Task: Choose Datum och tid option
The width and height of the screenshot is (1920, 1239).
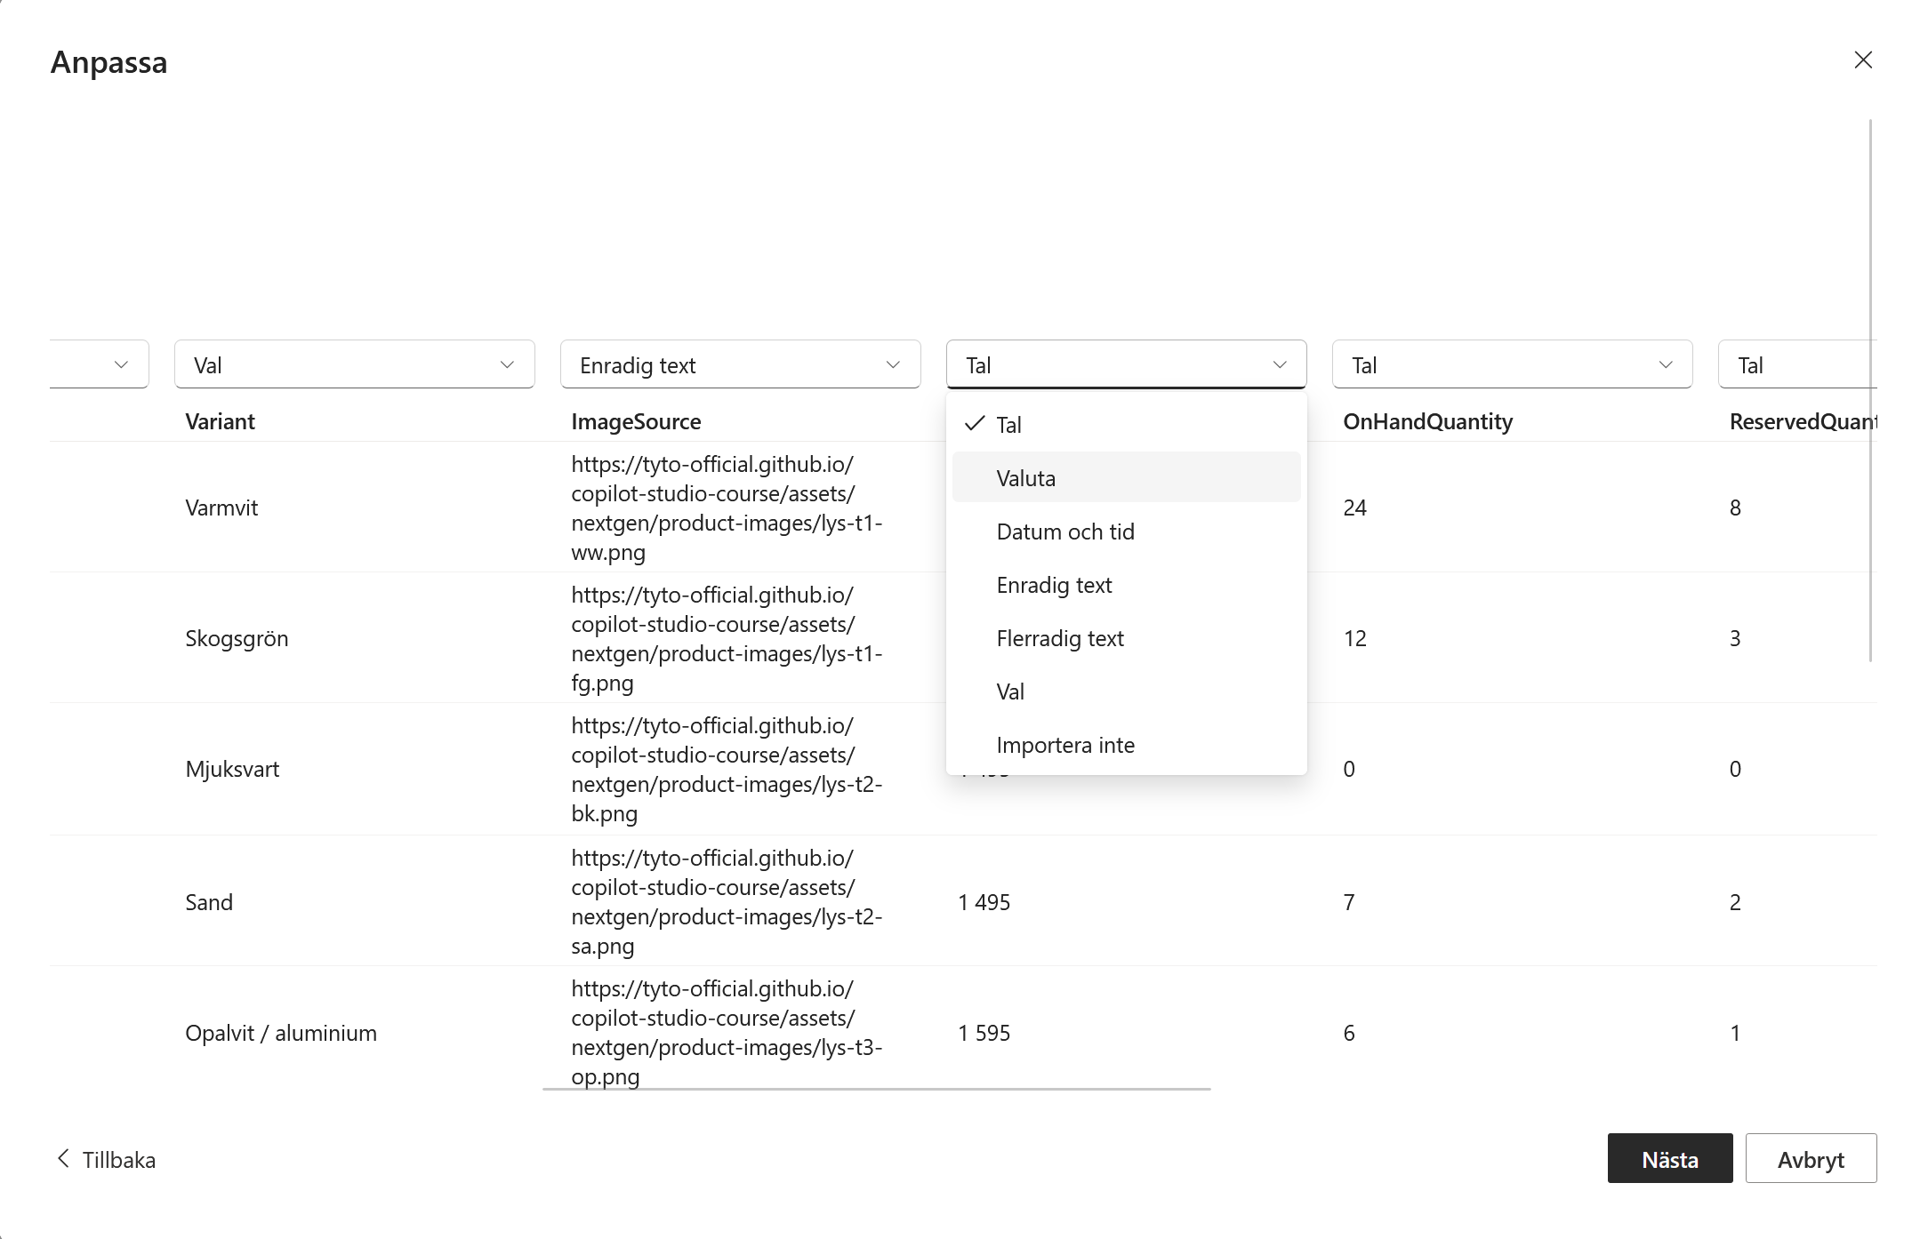Action: [x=1126, y=532]
